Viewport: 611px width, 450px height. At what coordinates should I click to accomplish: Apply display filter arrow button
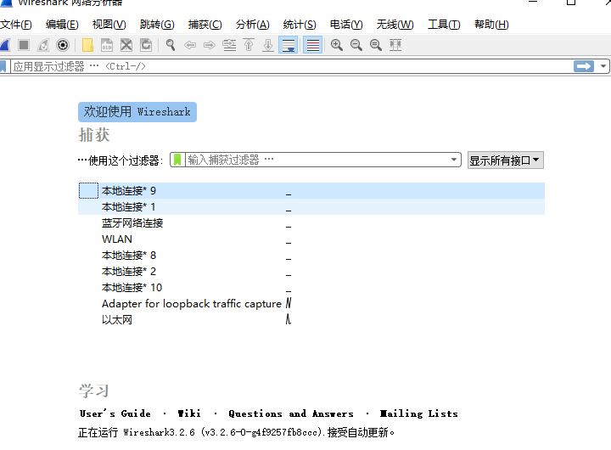coord(584,66)
